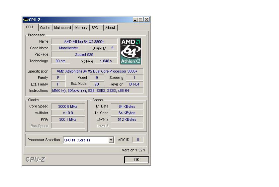Click the Name field AMD Athlon 64 X2 3800+
This screenshot has width=279, height=187.
tap(84, 42)
